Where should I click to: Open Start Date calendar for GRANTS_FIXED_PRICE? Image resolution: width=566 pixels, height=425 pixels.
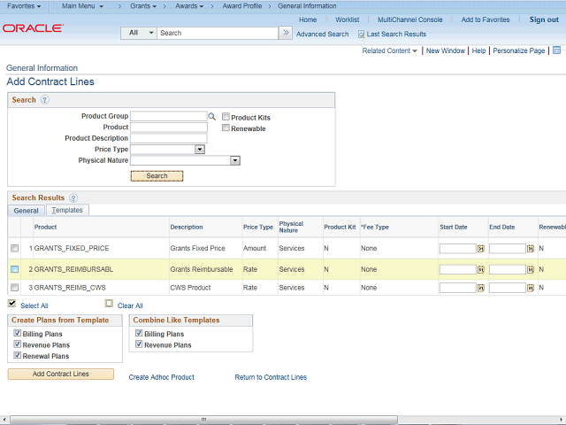[x=481, y=249]
